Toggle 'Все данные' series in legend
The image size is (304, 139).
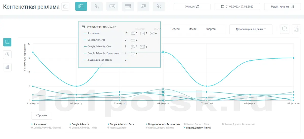tap(40, 124)
